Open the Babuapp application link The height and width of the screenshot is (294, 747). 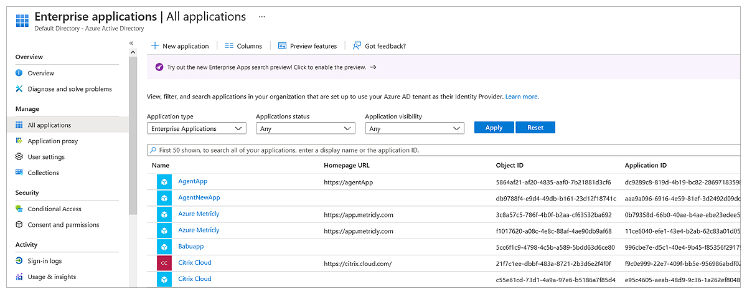coord(191,246)
